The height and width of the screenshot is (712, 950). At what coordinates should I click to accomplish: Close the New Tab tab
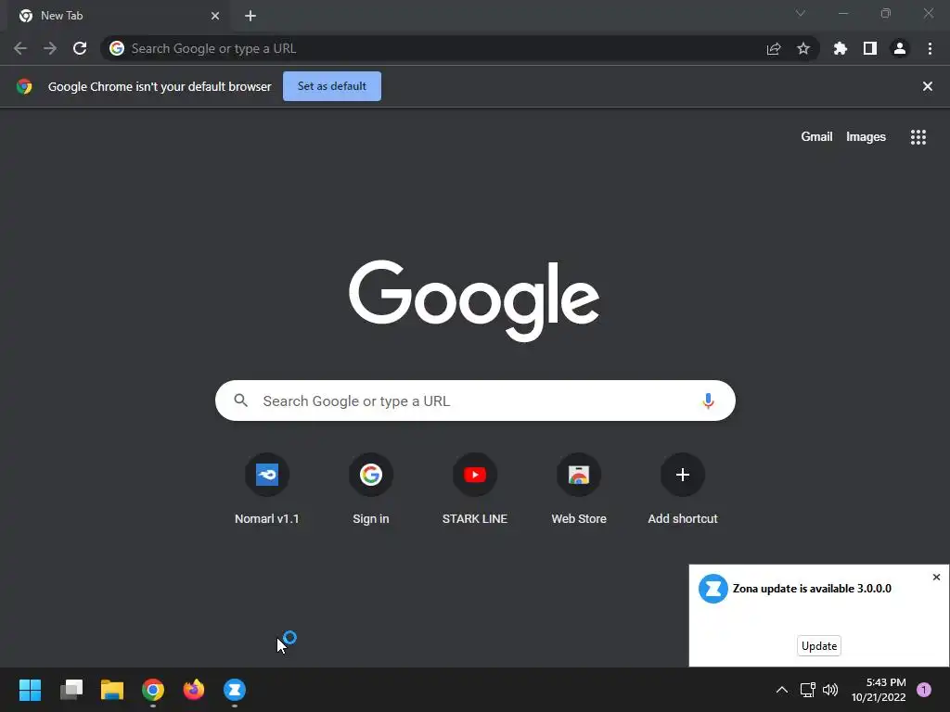(215, 16)
